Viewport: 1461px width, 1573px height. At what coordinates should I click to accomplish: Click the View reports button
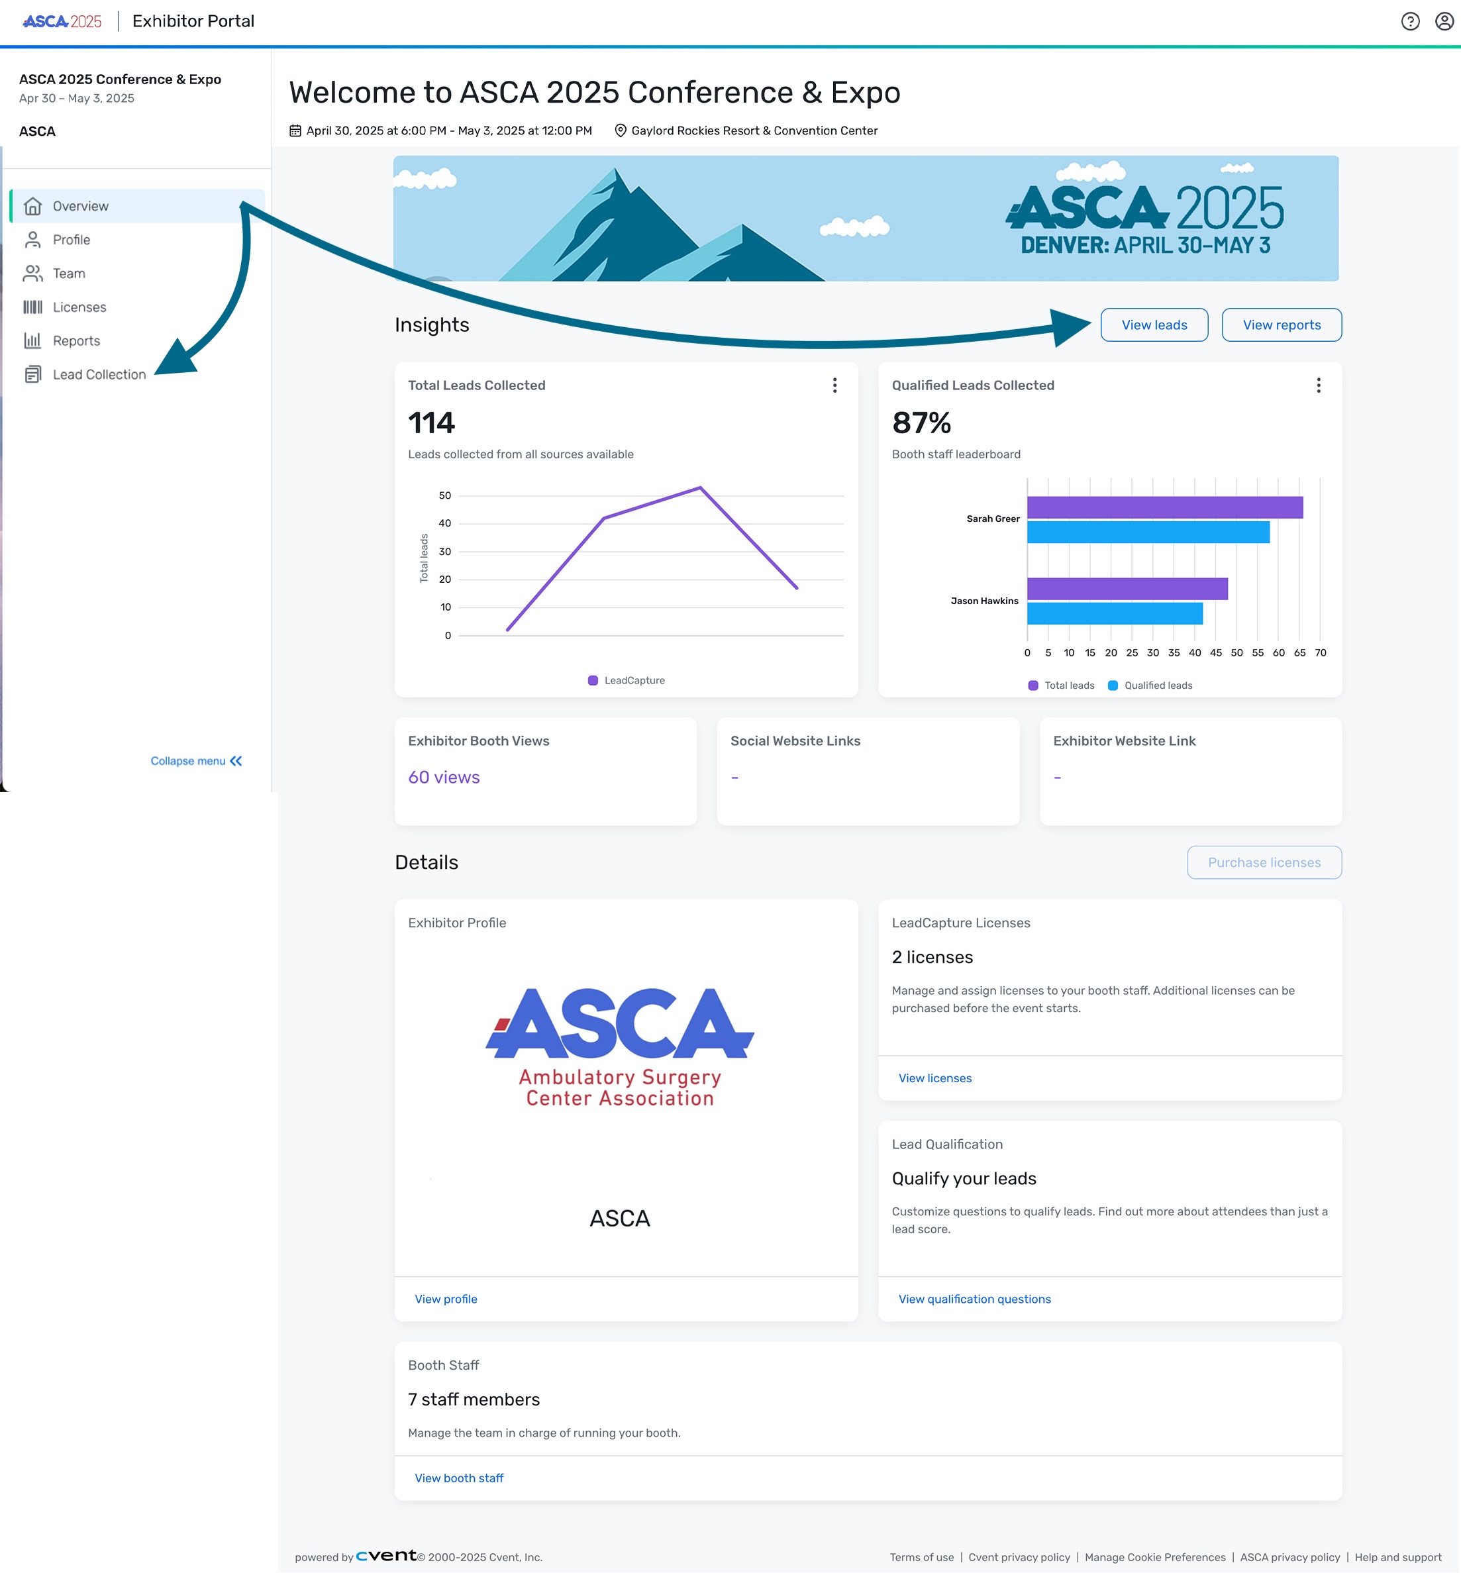pyautogui.click(x=1281, y=325)
